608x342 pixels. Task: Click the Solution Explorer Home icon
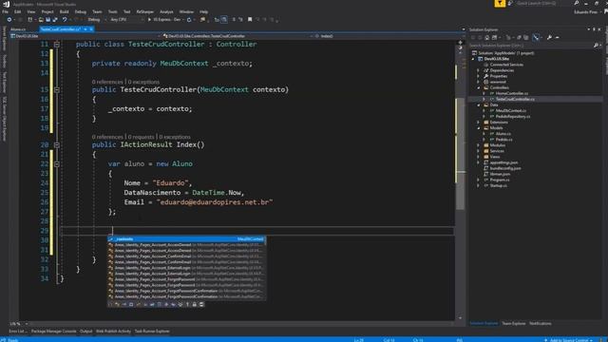[x=487, y=38]
